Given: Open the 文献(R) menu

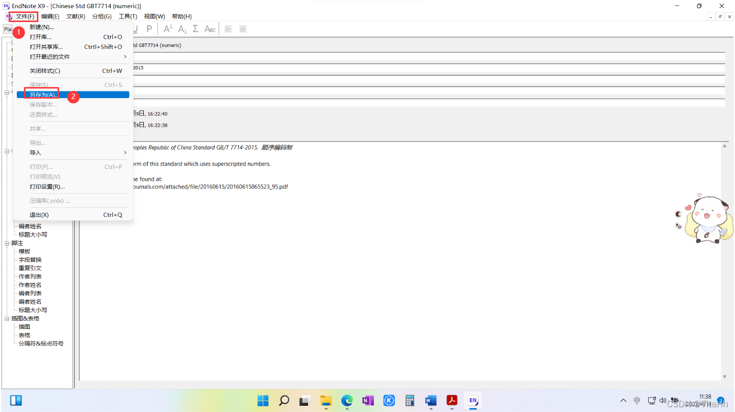Looking at the screenshot, I should 76,16.
